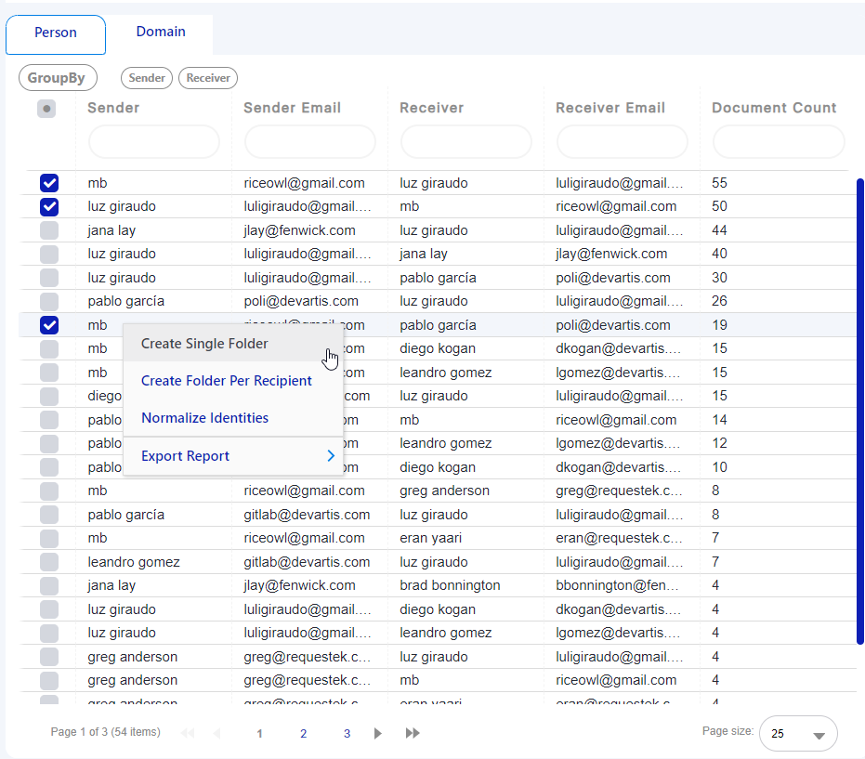Image resolution: width=865 pixels, height=759 pixels.
Task: Switch to the Domain tab
Action: click(161, 32)
